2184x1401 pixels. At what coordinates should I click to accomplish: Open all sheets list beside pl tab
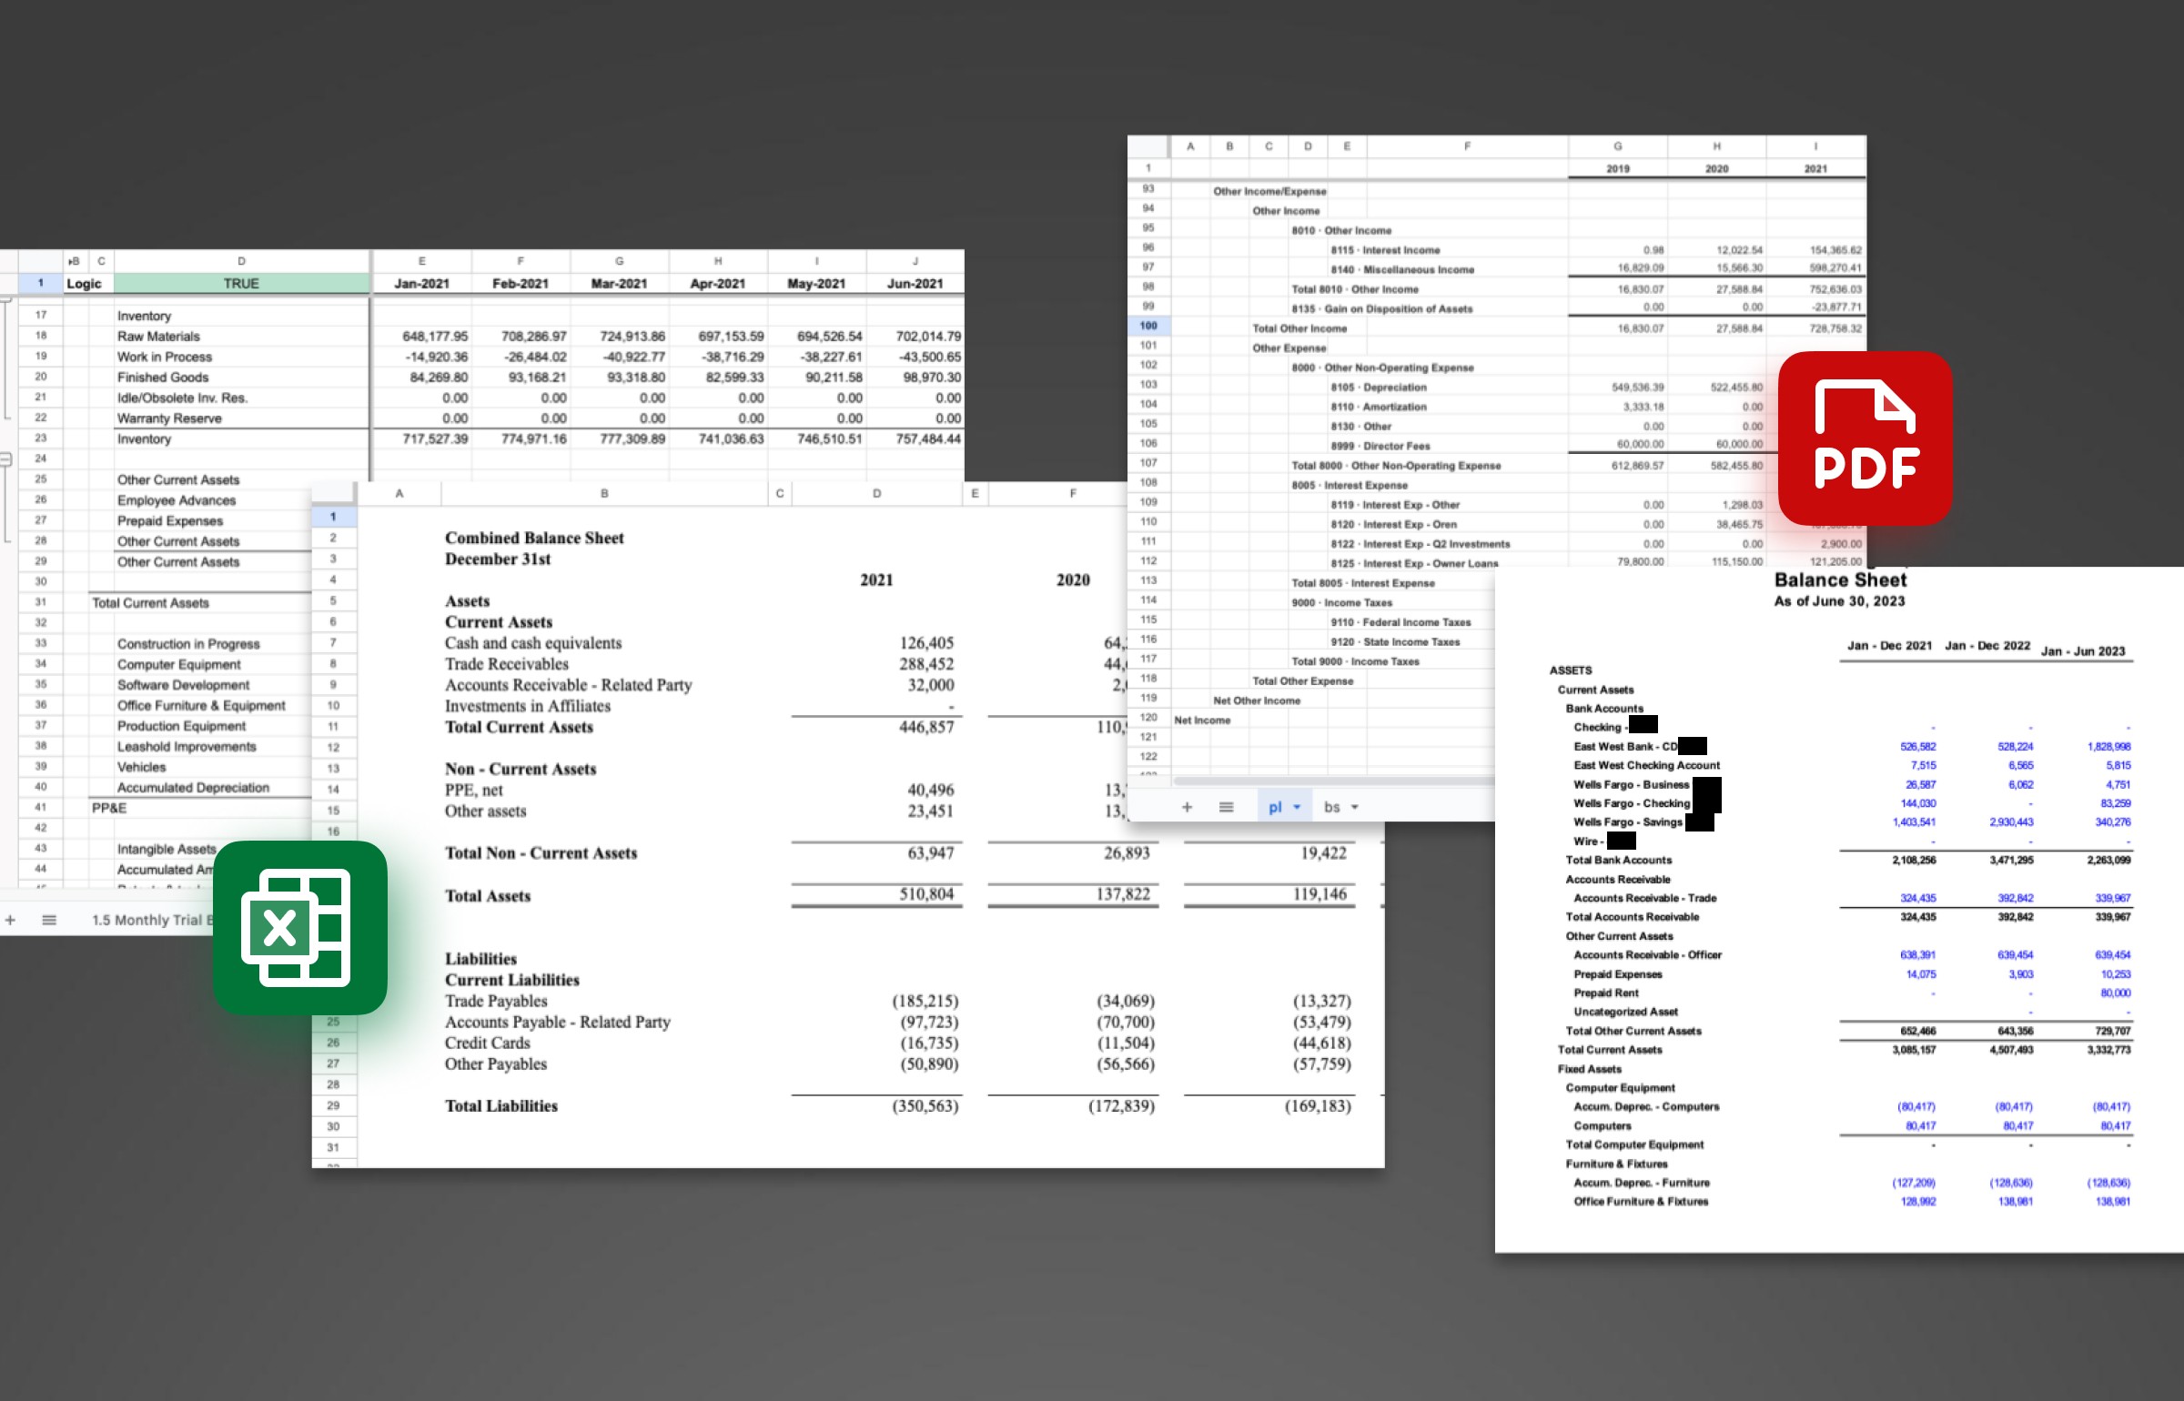point(1226,807)
